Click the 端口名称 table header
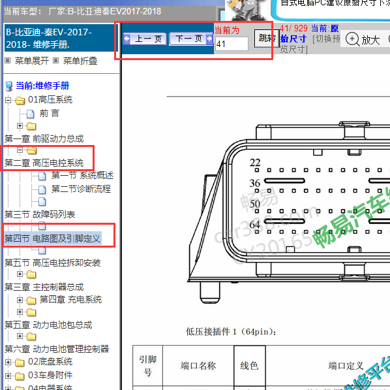This screenshot has width=390, height=390. 198,366
